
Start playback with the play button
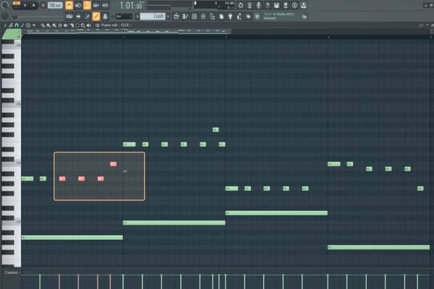point(25,5)
